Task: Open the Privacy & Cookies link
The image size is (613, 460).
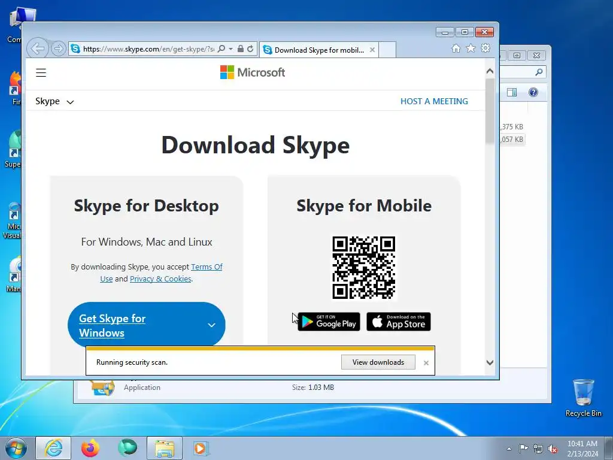Action: click(160, 279)
